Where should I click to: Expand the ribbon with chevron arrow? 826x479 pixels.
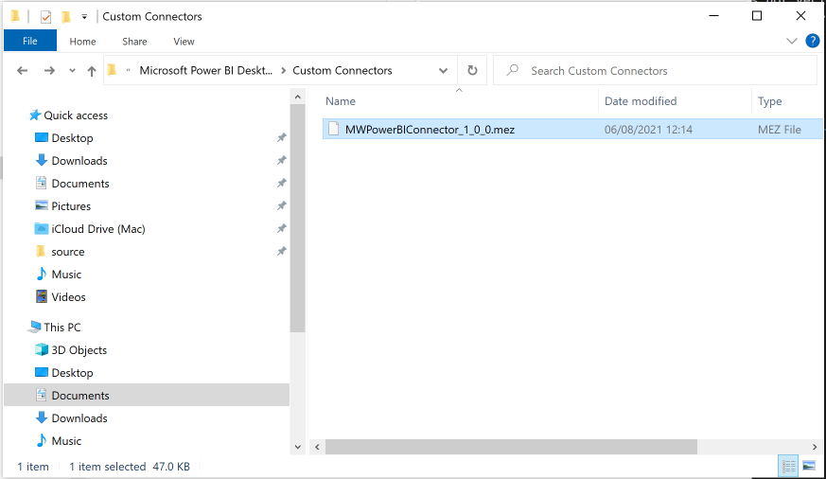pyautogui.click(x=792, y=41)
